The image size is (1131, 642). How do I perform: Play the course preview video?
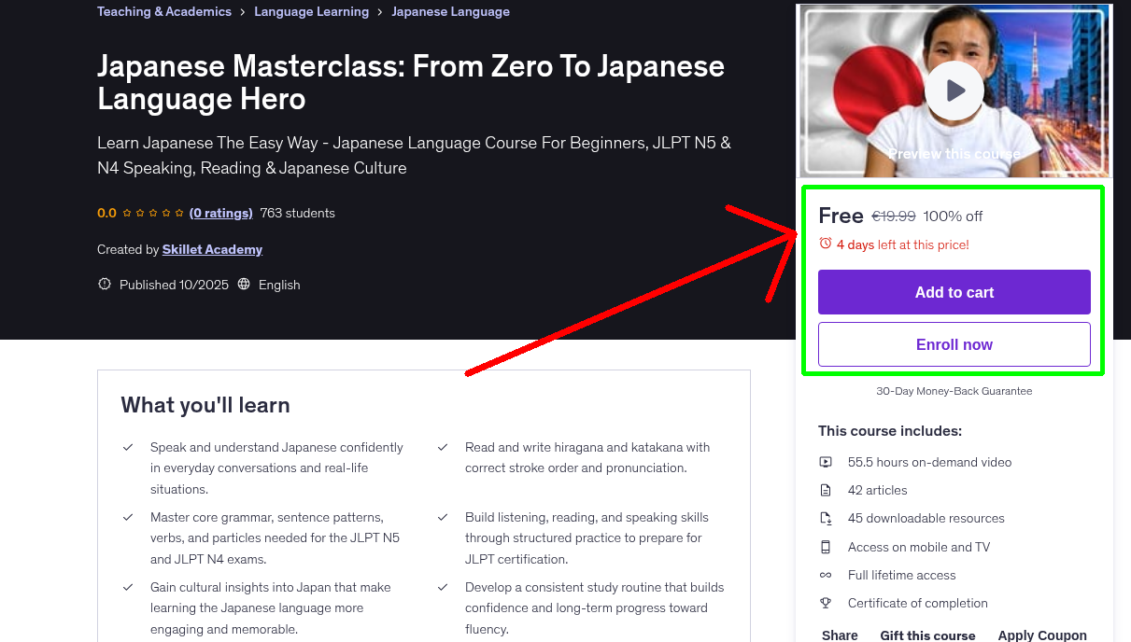click(954, 91)
